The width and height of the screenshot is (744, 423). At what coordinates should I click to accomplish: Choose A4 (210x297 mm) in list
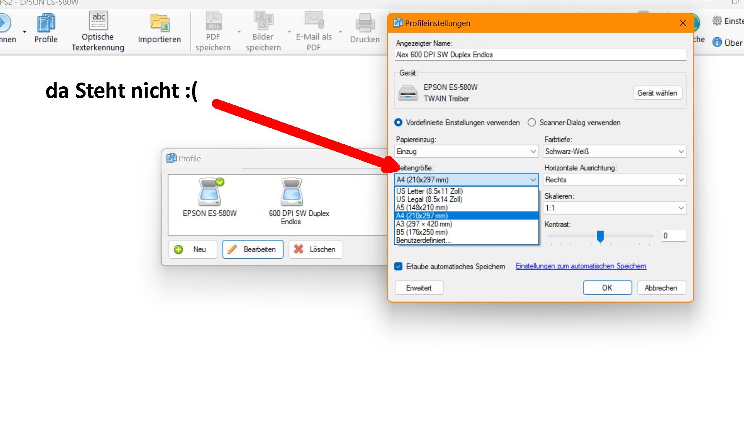pos(466,216)
